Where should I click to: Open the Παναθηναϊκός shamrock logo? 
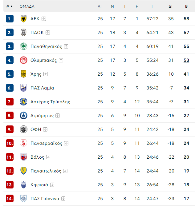point(24,46)
